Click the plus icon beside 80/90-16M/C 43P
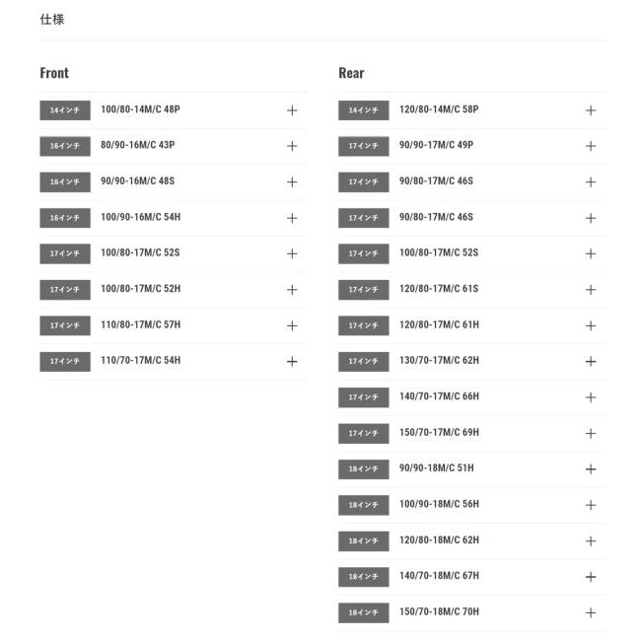 click(292, 146)
